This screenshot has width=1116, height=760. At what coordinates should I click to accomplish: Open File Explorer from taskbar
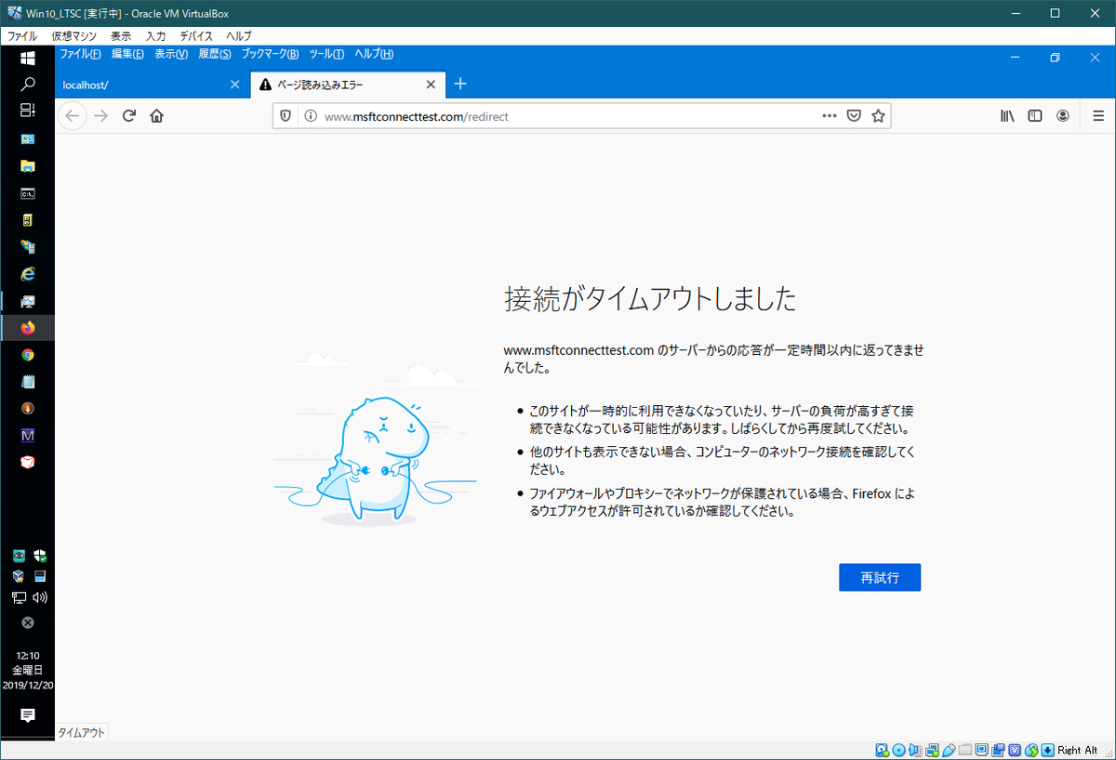coord(27,166)
